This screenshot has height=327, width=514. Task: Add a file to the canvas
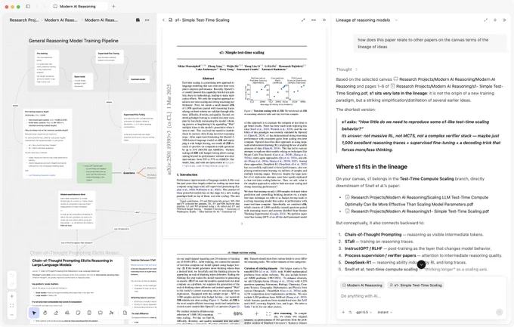pyautogui.click(x=125, y=313)
